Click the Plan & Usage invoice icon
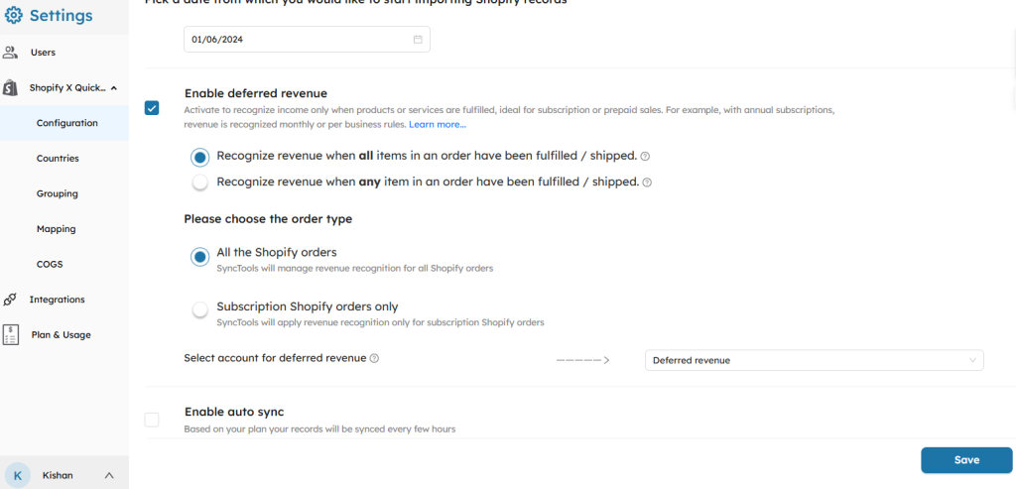 (x=11, y=334)
